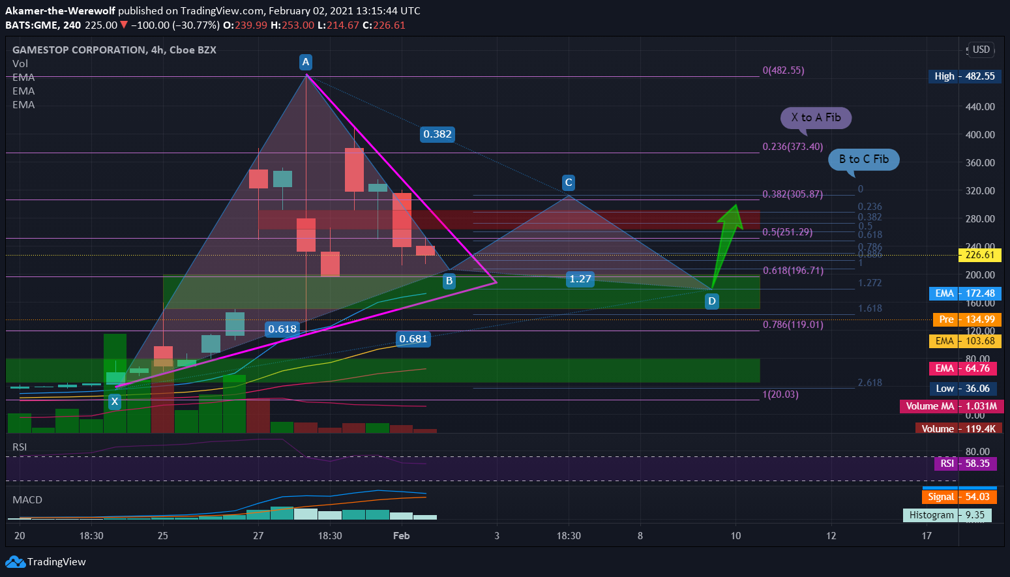Viewport: 1010px width, 577px height.
Task: Click the 0.236(373.40) Fibonacci level label
Action: click(793, 147)
